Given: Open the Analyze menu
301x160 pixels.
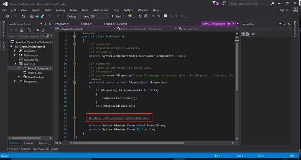Looking at the screenshot, I should click(128, 10).
